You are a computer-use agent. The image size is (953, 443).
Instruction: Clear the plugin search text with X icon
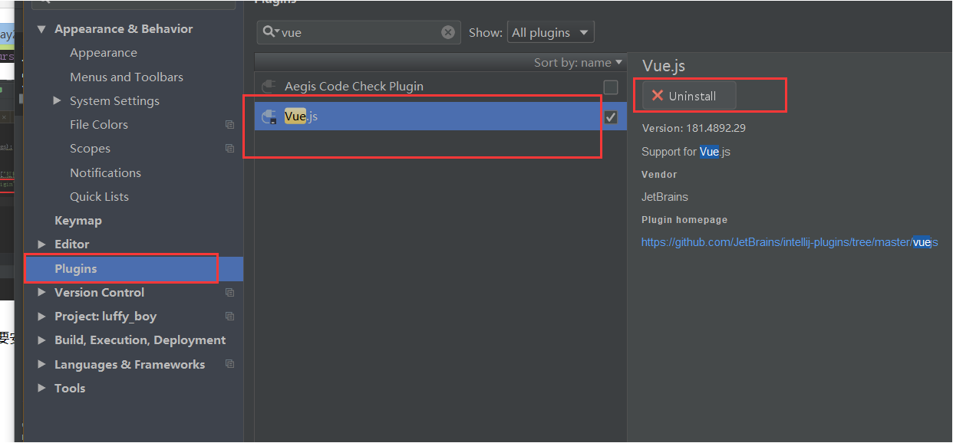[x=448, y=32]
